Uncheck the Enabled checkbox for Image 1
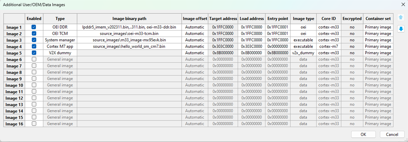Image resolution: width=408 pixels, height=142 pixels. pos(34,27)
